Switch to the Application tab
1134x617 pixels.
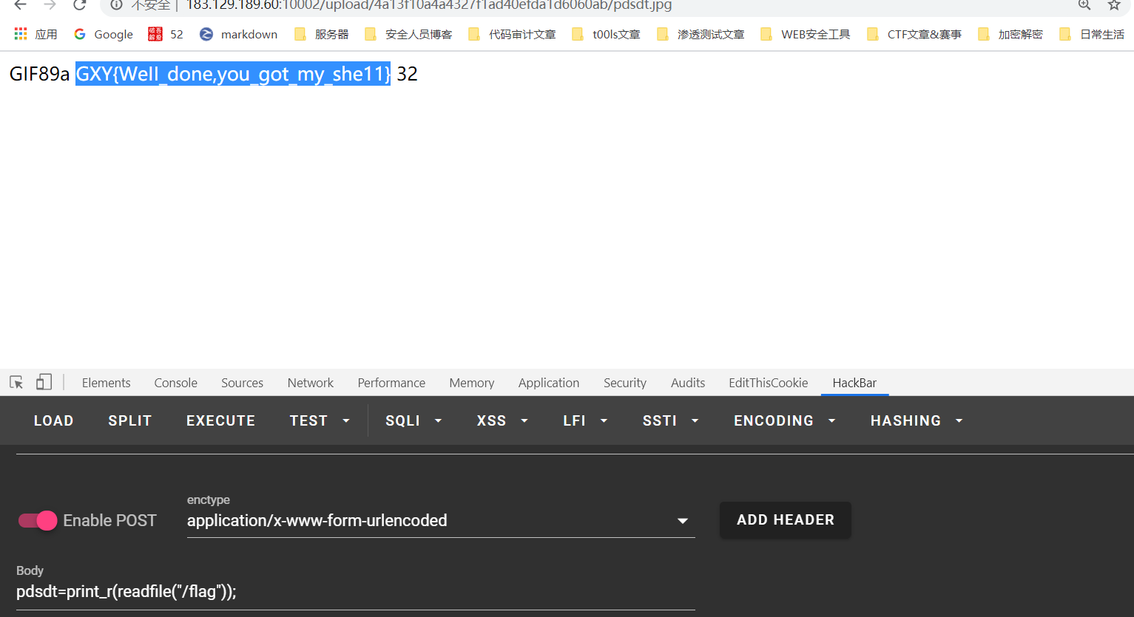(549, 383)
